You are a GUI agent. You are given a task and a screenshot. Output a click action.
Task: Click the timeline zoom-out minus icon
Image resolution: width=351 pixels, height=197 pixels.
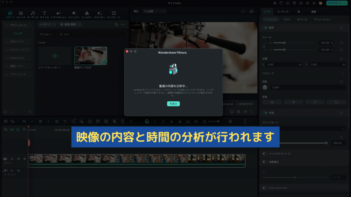tap(204, 122)
